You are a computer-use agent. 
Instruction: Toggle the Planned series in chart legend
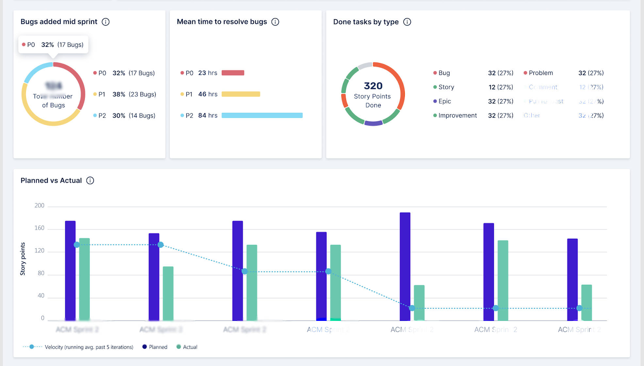(155, 347)
